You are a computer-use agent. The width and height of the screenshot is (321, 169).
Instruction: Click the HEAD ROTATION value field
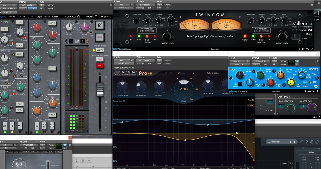coord(281,106)
